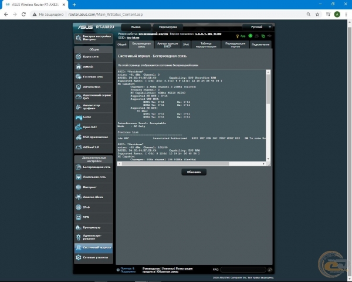Click the log textarea resize handle
Screen dimensions: 352x282
pyautogui.click(x=269, y=164)
